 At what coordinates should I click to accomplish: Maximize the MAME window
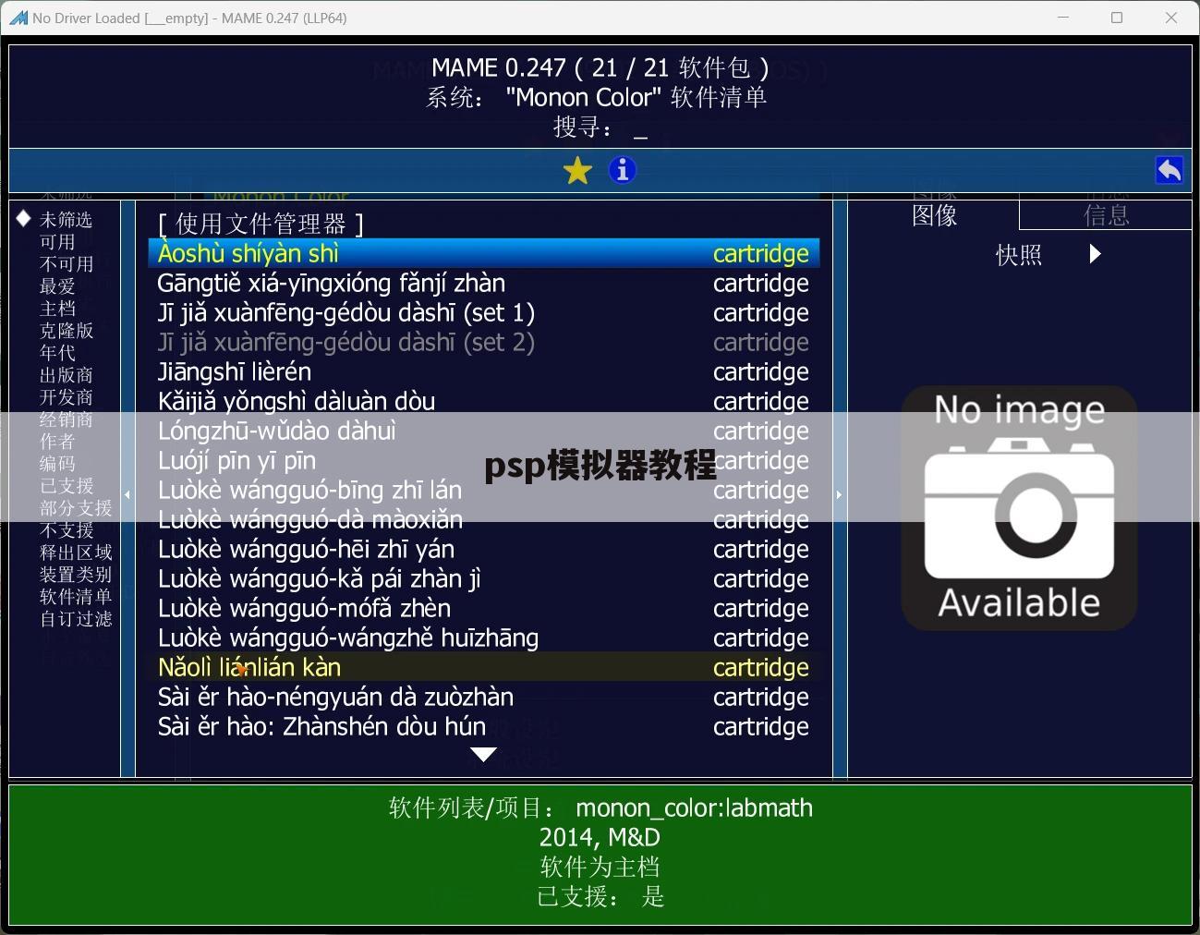(x=1117, y=18)
